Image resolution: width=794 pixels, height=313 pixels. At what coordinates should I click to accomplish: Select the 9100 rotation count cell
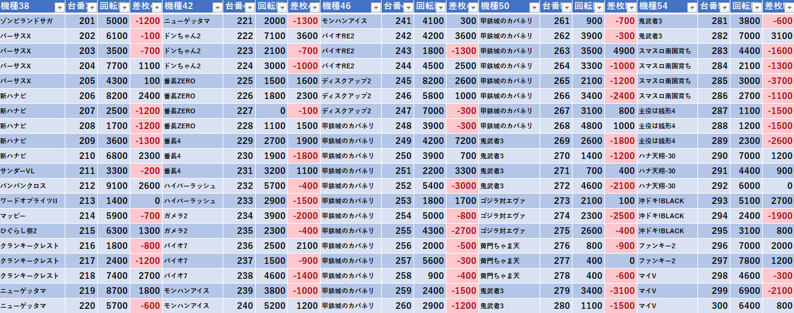click(x=113, y=186)
